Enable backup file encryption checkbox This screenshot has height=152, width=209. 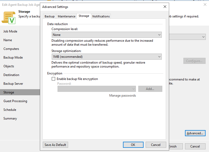pos(54,79)
